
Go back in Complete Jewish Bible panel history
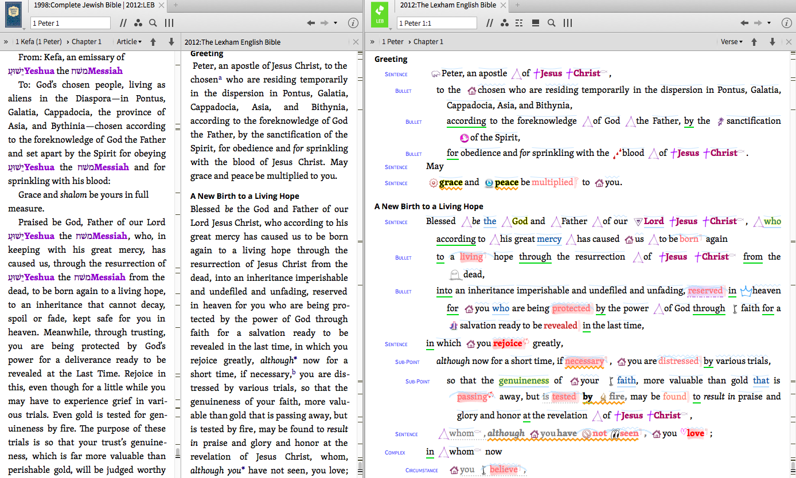click(x=311, y=23)
